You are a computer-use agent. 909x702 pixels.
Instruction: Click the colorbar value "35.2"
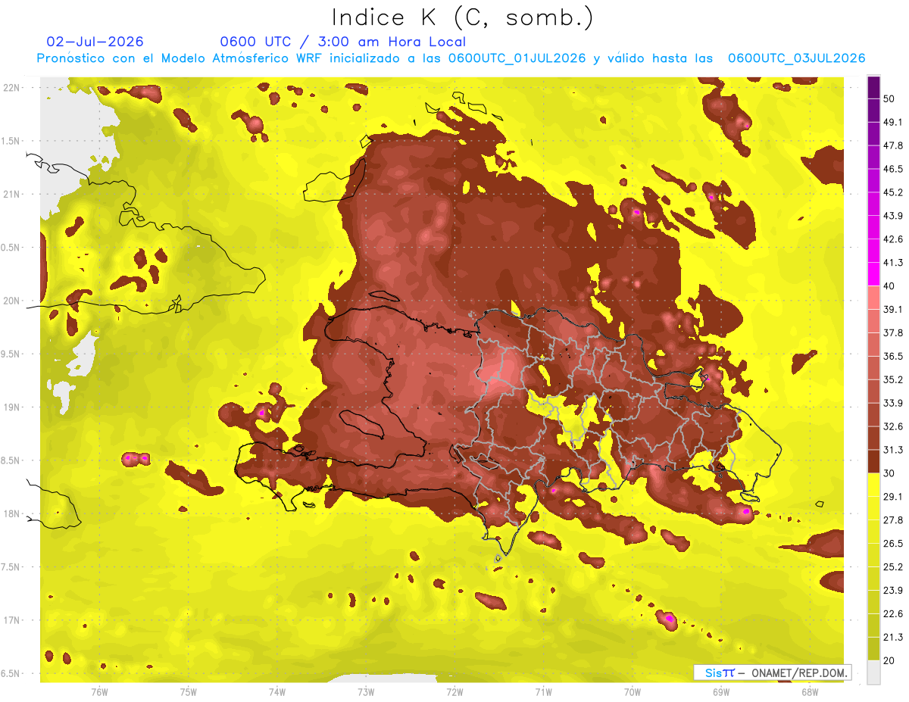pyautogui.click(x=892, y=379)
